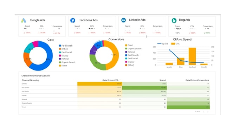This screenshot has width=239, height=134.
Task: Click Paid Social in the Cost legend
Action: point(65,52)
